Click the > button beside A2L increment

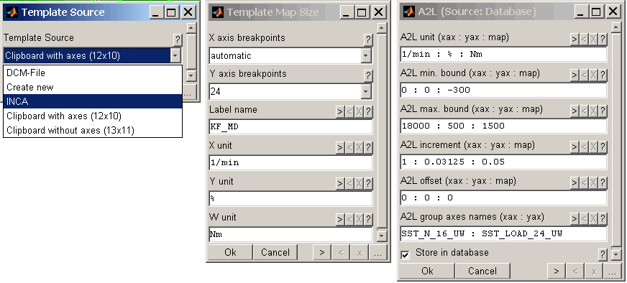click(575, 147)
